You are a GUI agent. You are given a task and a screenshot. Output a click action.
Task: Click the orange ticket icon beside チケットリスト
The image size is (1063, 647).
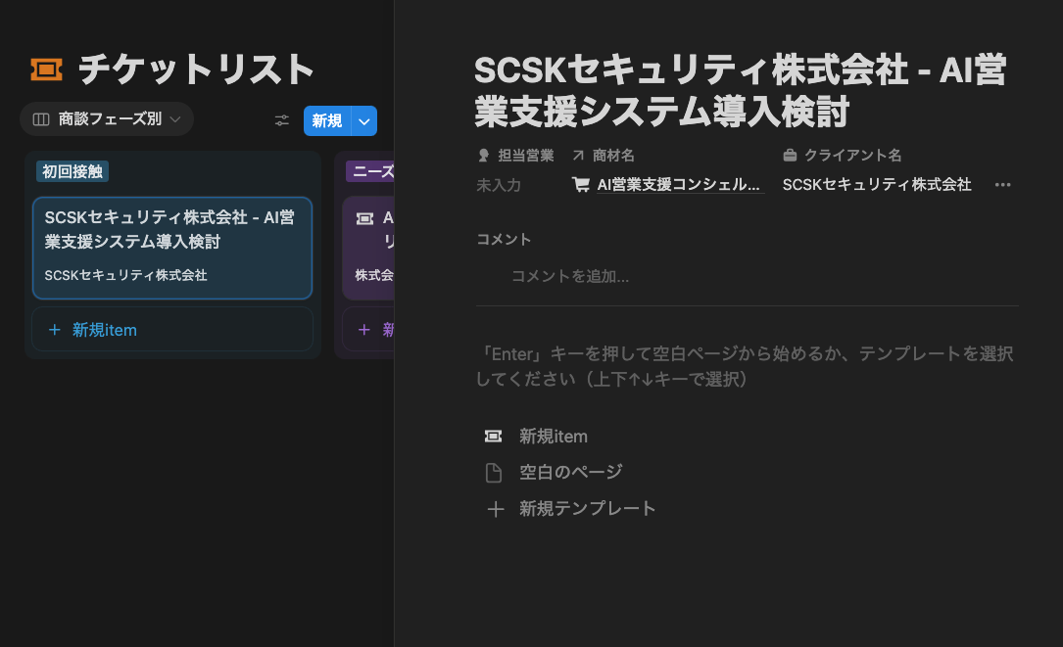47,69
